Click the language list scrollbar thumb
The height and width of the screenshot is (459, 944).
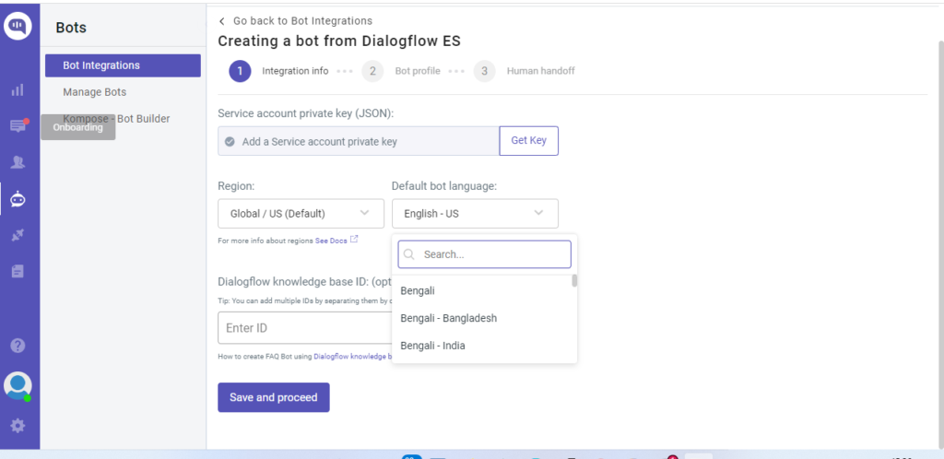574,280
